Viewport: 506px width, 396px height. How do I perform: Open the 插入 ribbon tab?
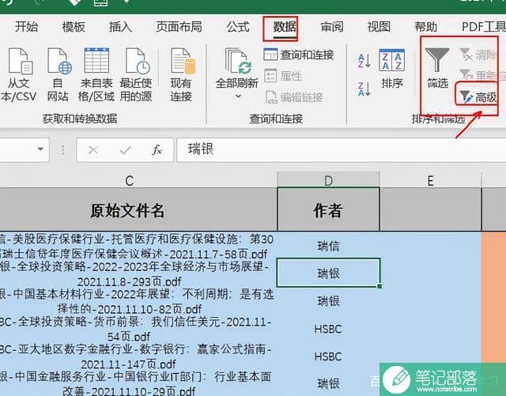[120, 27]
